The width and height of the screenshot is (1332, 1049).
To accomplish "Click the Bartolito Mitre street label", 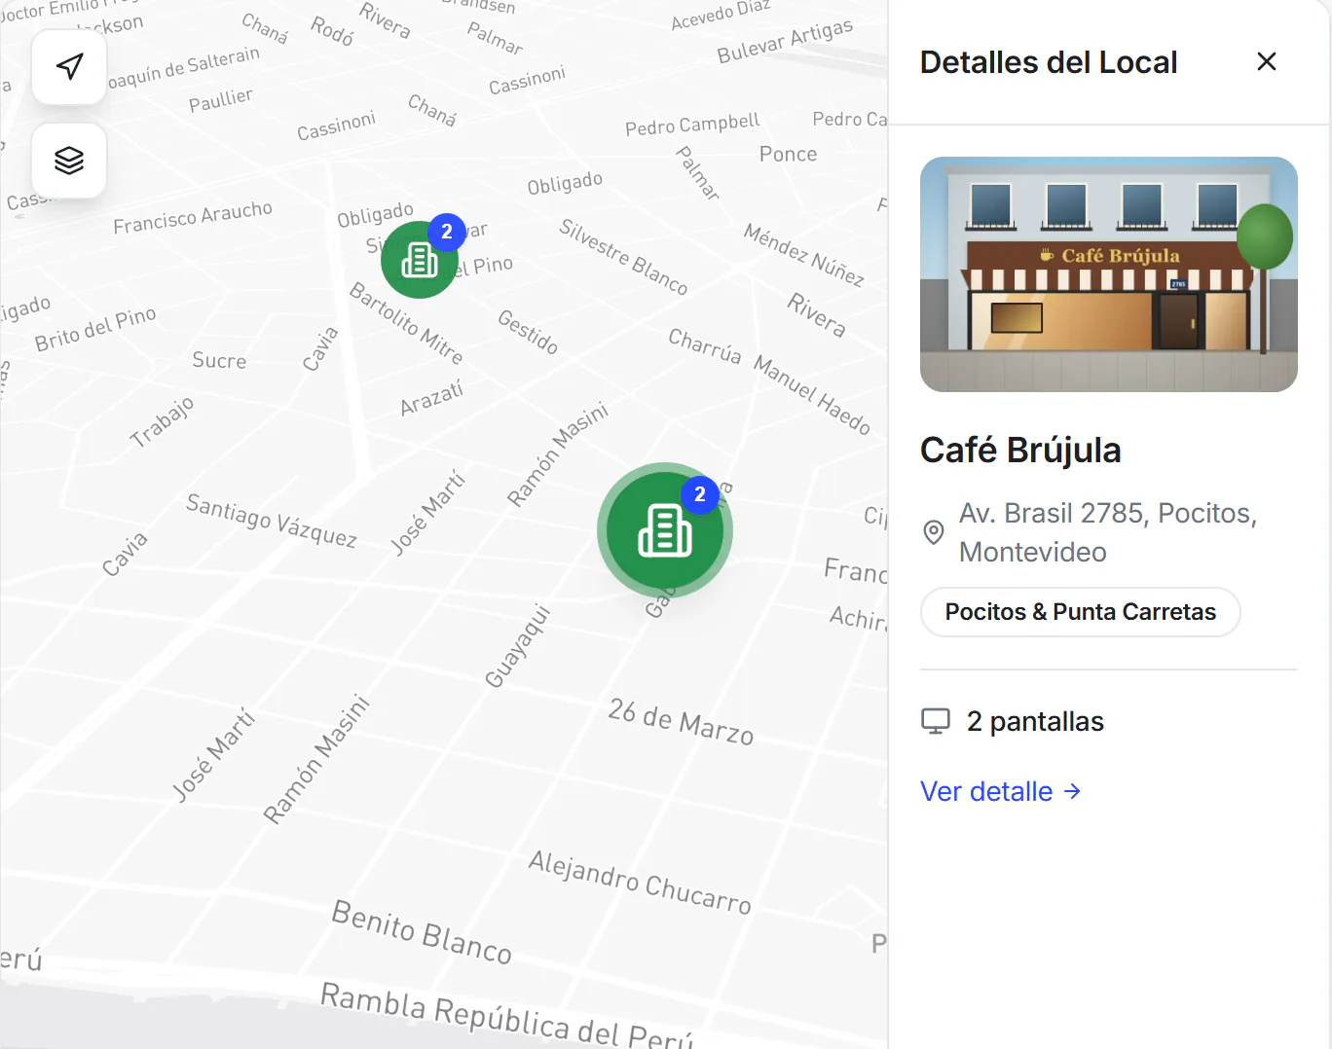I will 406,323.
